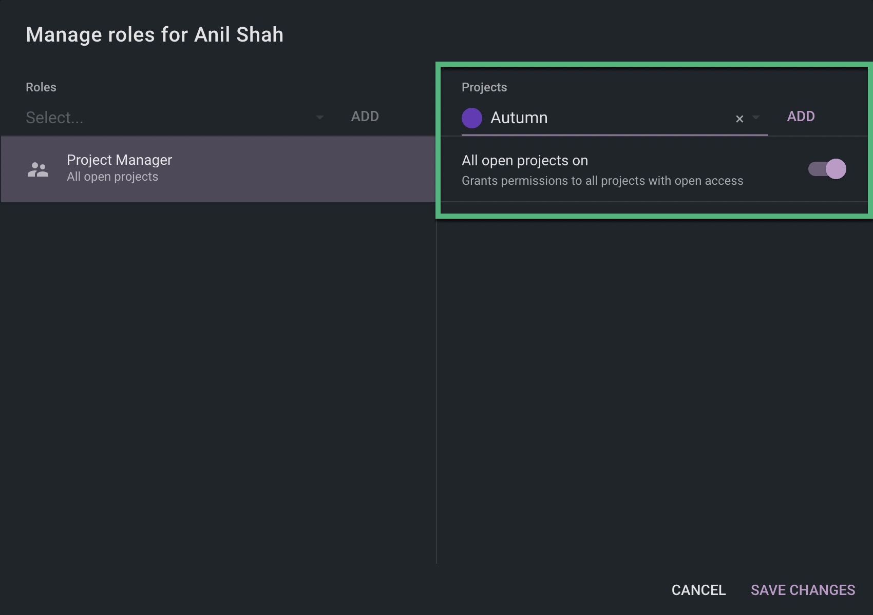873x615 pixels.
Task: Click ADD beside the Autumn project field
Action: click(x=801, y=116)
